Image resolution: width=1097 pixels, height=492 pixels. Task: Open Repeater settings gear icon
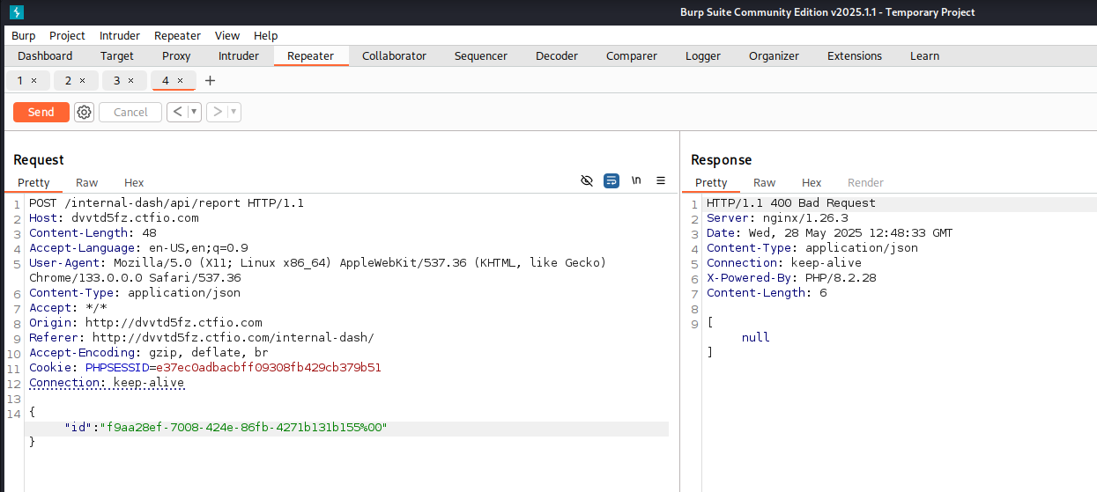click(x=84, y=112)
